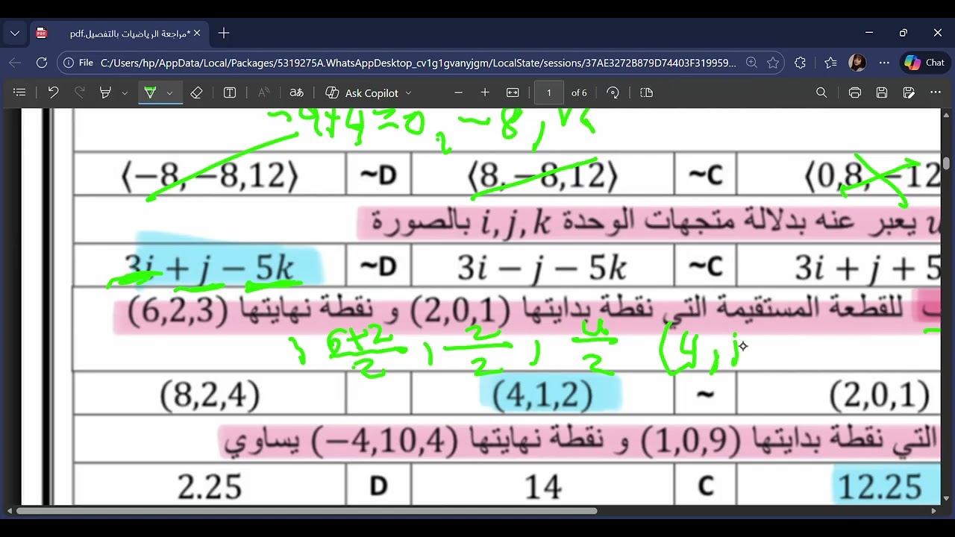The width and height of the screenshot is (955, 537).
Task: Click the horizontal scrollbar at the bottom
Action: click(x=307, y=511)
